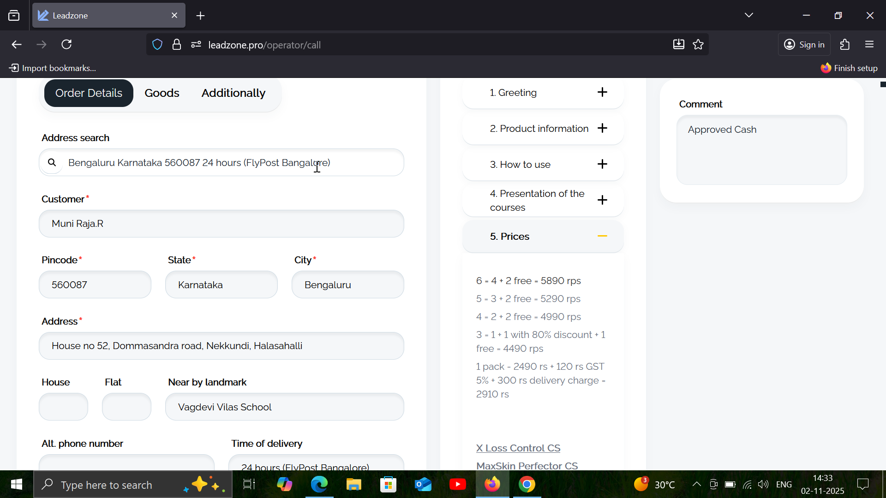Click the browser reload icon
886x498 pixels.
click(67, 45)
